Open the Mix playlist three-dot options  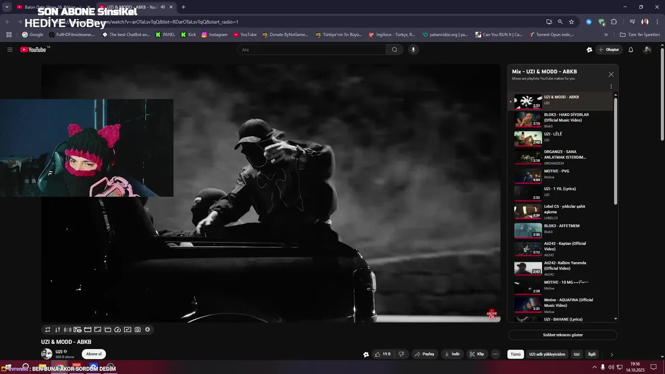(611, 87)
